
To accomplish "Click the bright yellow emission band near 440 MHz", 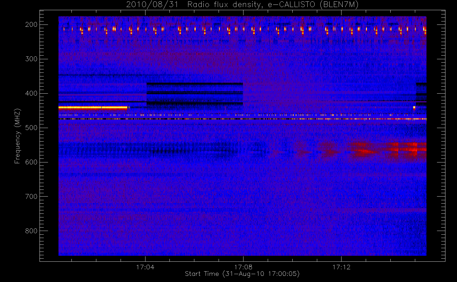I will point(93,107).
